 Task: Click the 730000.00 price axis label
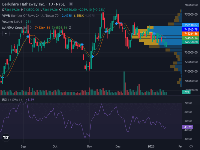[191, 52]
